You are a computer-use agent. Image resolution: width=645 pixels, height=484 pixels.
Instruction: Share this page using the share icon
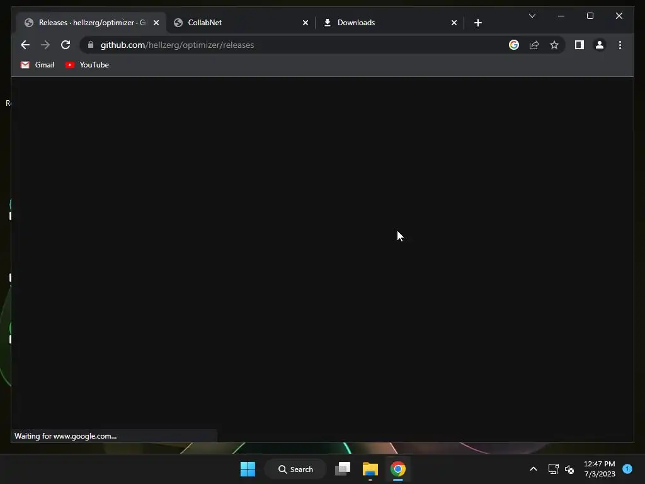click(534, 45)
